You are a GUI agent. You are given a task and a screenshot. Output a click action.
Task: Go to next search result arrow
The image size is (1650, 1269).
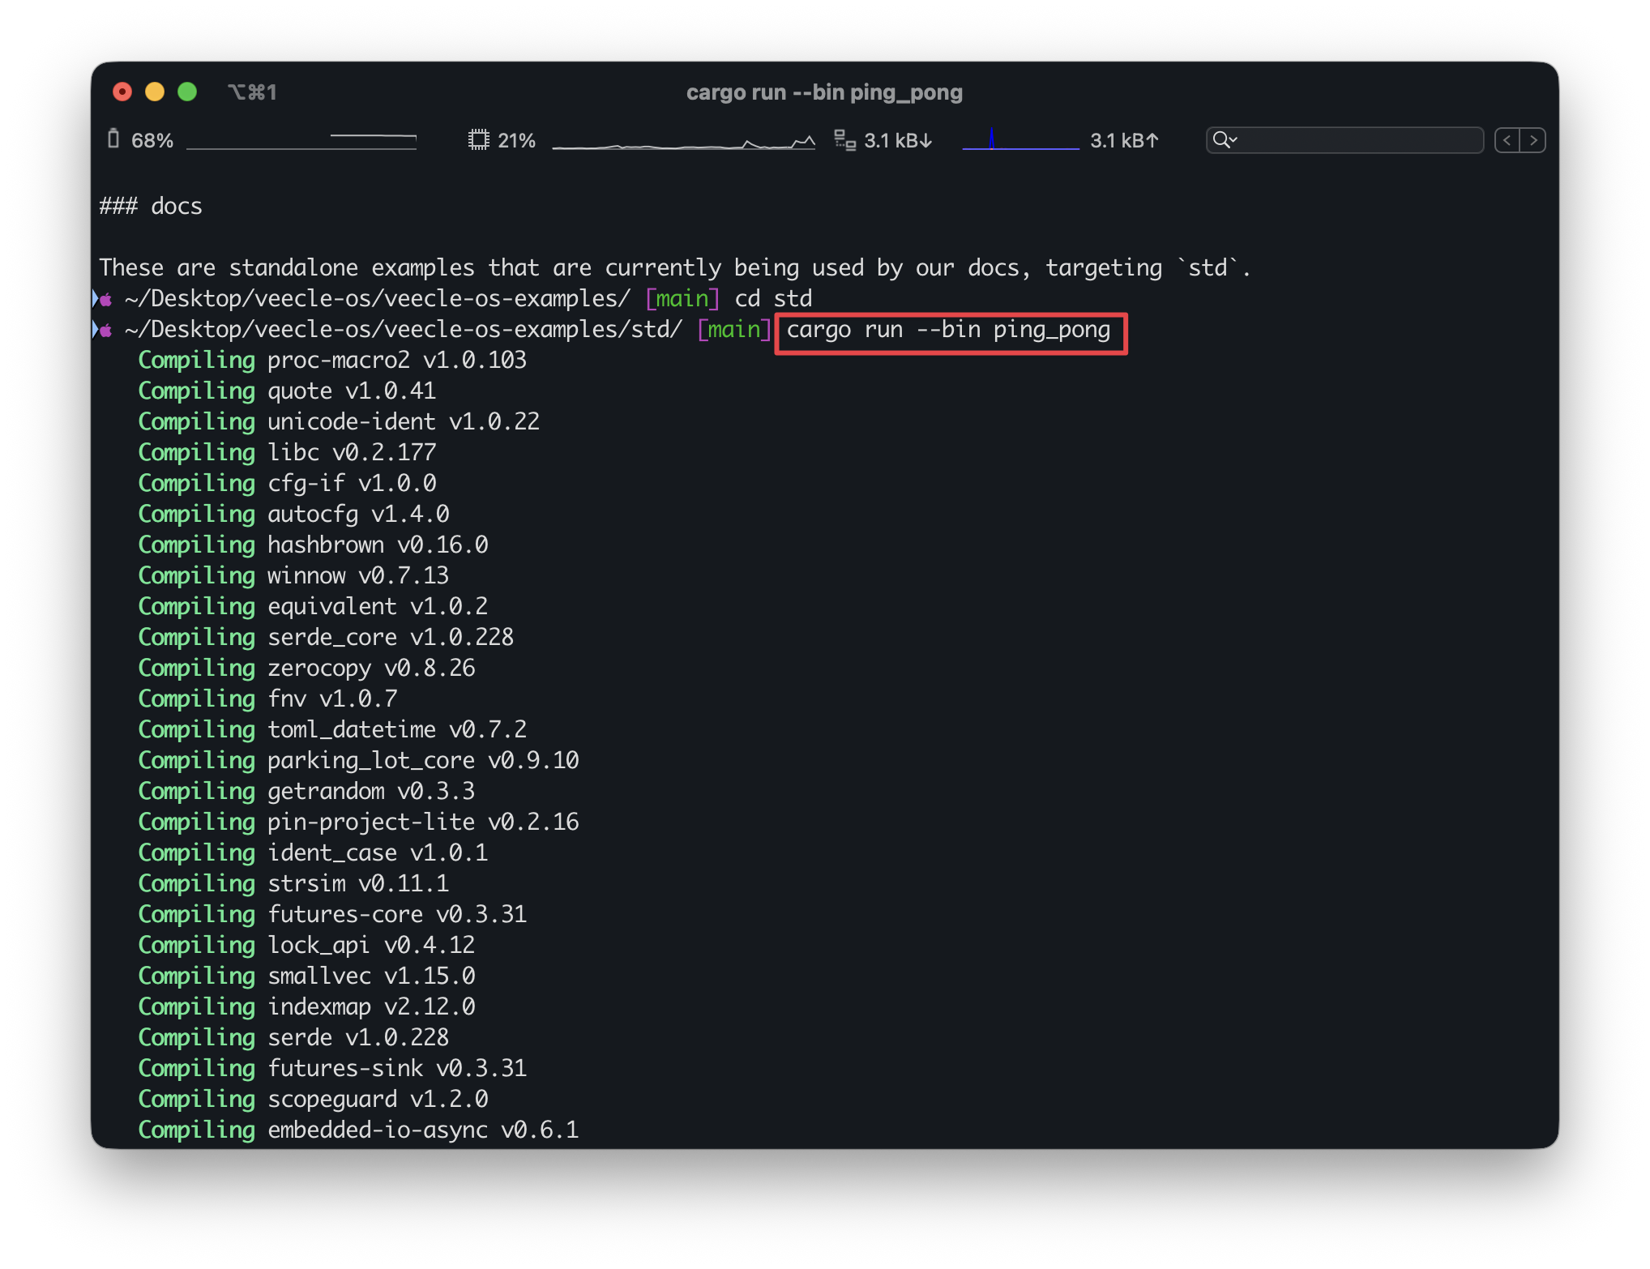pyautogui.click(x=1533, y=140)
